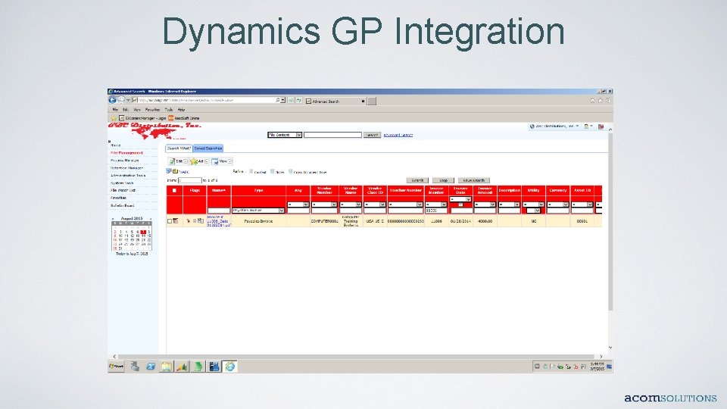Screen dimensions: 727x409
Task: Open the Utility value dropdown
Action: 534,211
